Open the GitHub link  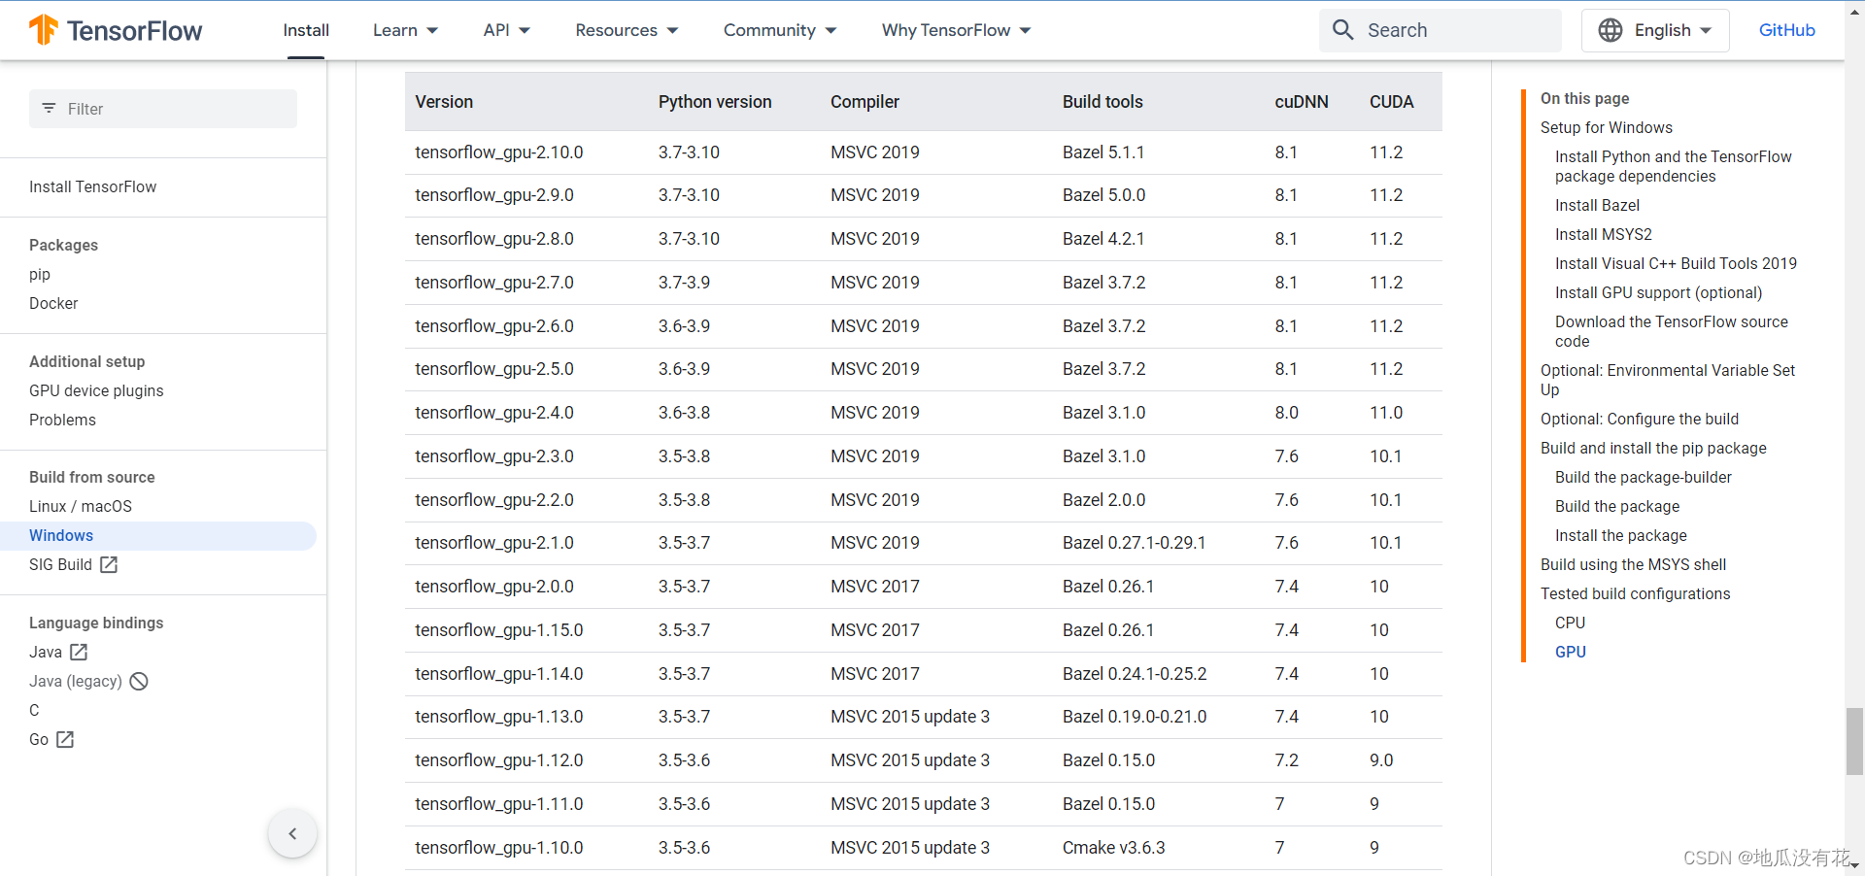[x=1786, y=30]
